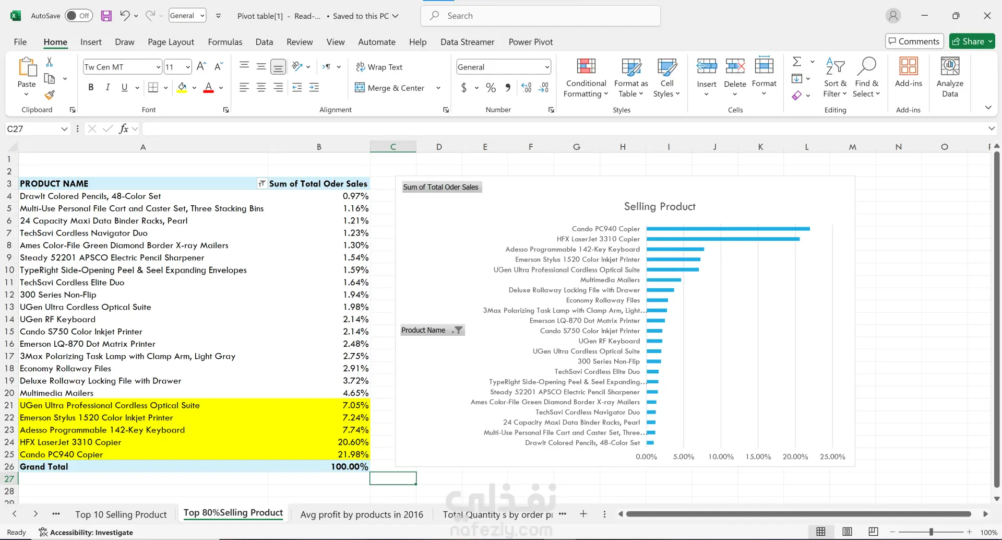Open Sort & Filter menu
Viewport: 1002px width, 540px height.
[x=835, y=77]
